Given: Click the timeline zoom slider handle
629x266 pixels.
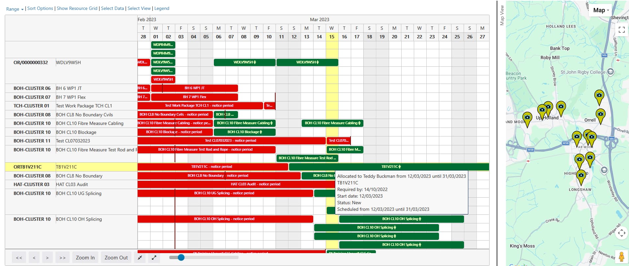Looking at the screenshot, I should point(181,257).
